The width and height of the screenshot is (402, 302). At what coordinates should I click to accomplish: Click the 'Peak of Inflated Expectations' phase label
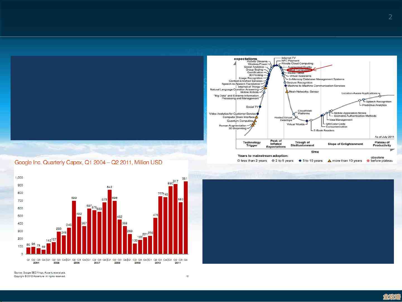pyautogui.click(x=276, y=144)
